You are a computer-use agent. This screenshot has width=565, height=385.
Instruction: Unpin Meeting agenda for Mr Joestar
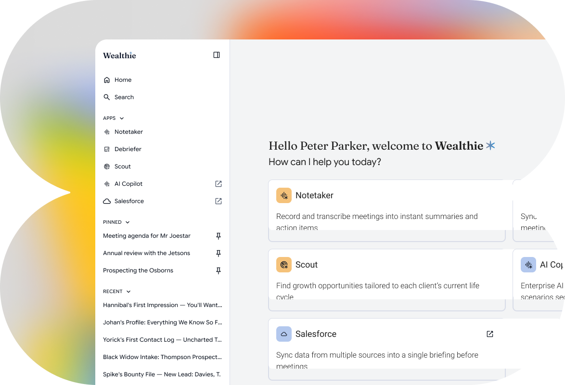pos(218,236)
